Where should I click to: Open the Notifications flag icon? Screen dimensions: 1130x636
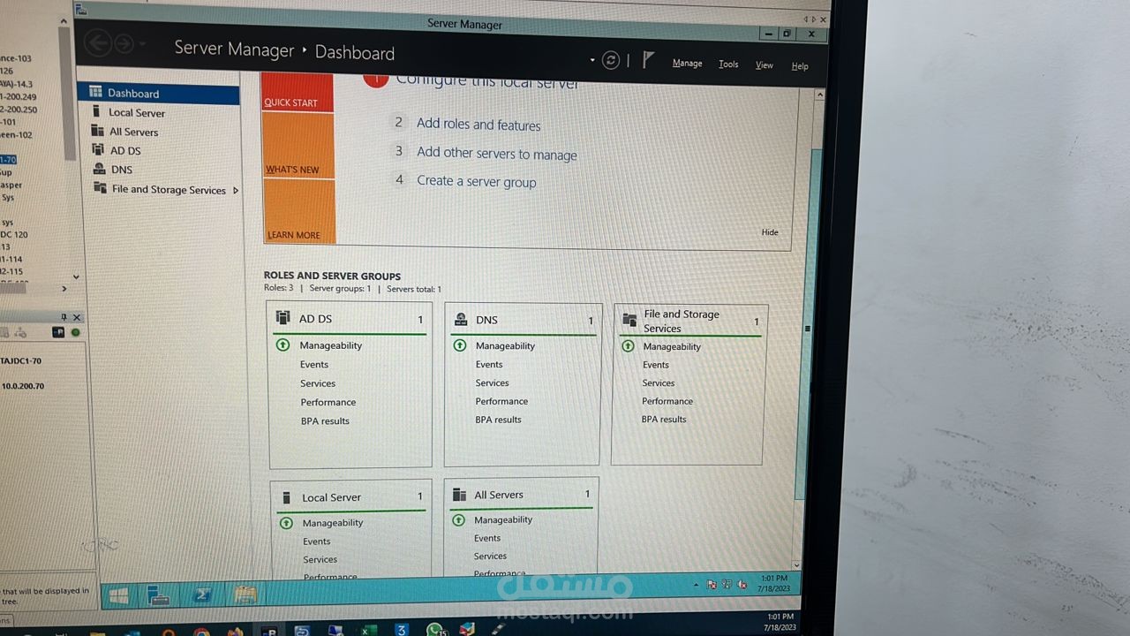(x=648, y=60)
